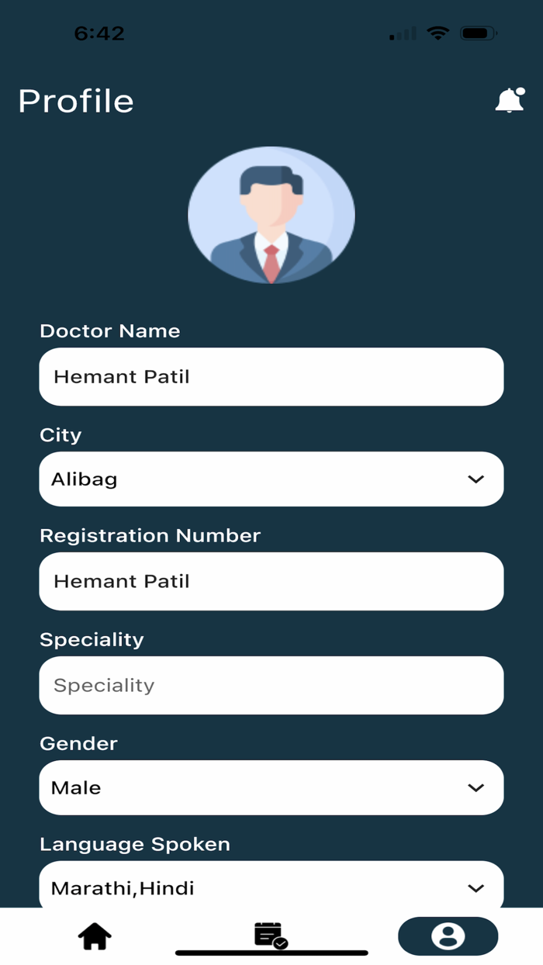Click the Registration Number field
This screenshot has width=543, height=965.
[271, 581]
